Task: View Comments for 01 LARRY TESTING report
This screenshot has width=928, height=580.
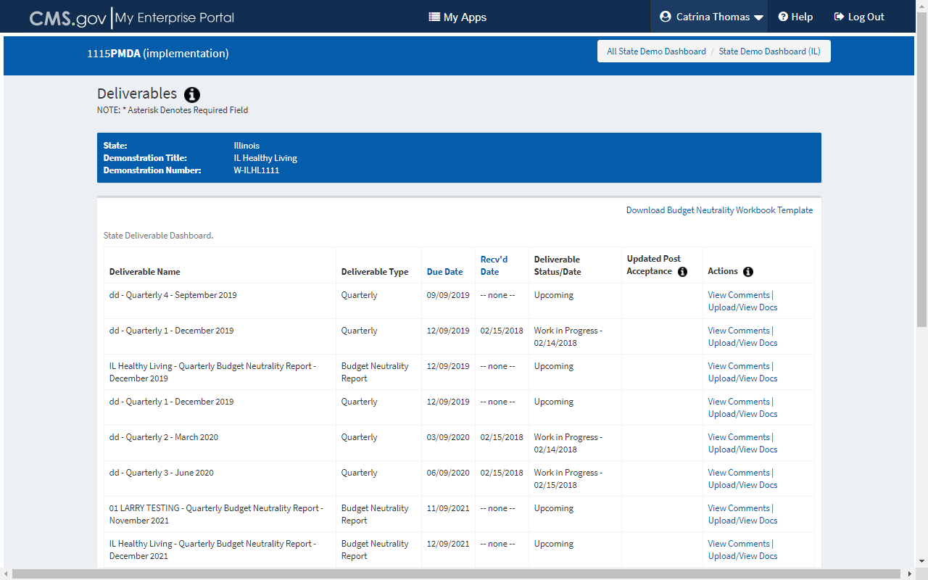Action: click(x=739, y=508)
